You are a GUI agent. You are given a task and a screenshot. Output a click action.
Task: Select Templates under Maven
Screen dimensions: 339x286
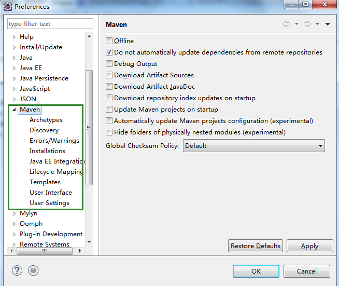[45, 182]
